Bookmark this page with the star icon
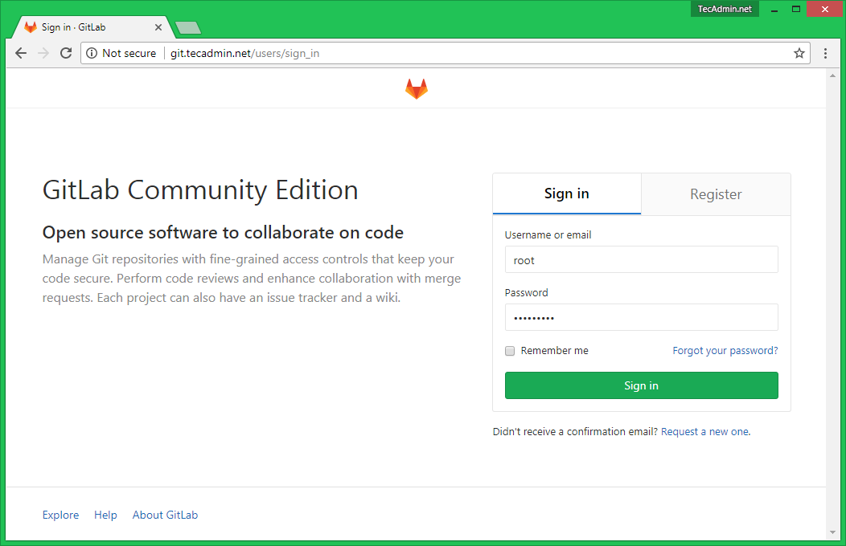 pos(799,53)
